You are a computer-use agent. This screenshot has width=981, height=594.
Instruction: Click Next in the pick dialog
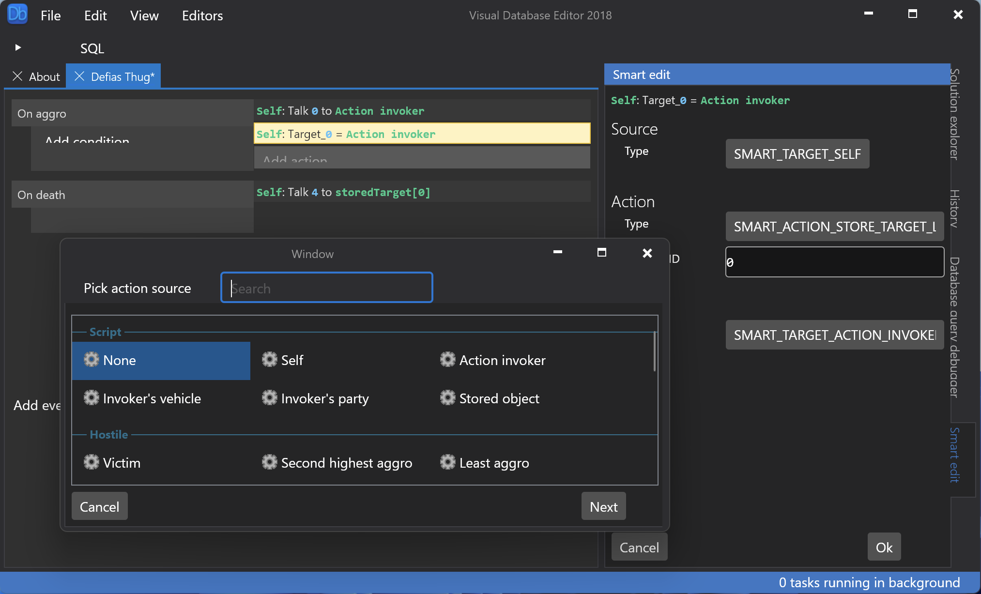(603, 506)
